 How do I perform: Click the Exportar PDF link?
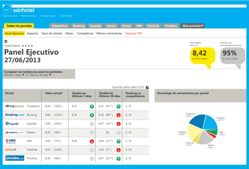134,34
